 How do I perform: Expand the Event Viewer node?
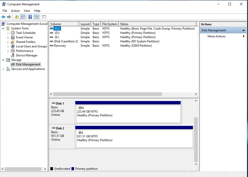(8, 37)
